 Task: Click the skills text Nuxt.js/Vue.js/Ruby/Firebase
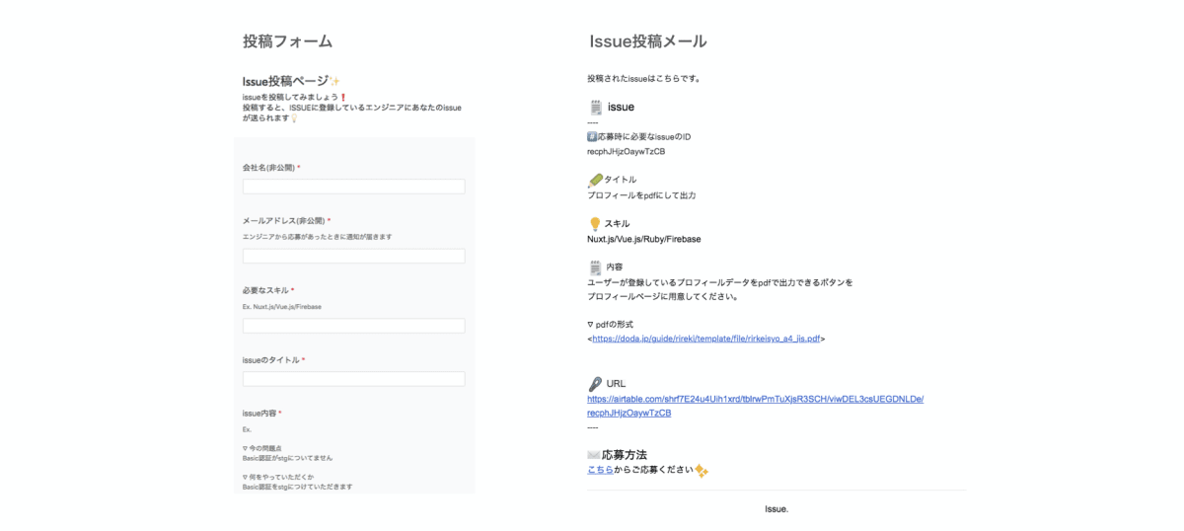644,239
